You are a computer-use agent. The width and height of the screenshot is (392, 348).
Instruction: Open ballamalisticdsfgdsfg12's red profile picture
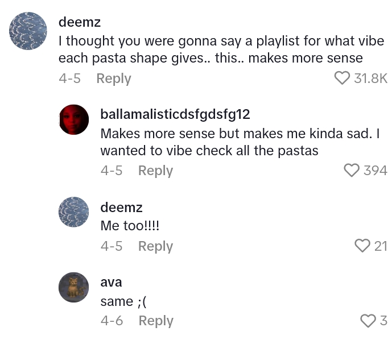74,119
